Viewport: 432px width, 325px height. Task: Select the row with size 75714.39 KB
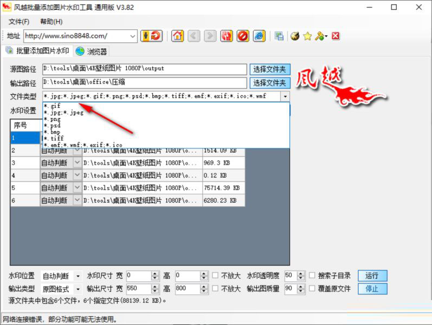(x=127, y=188)
